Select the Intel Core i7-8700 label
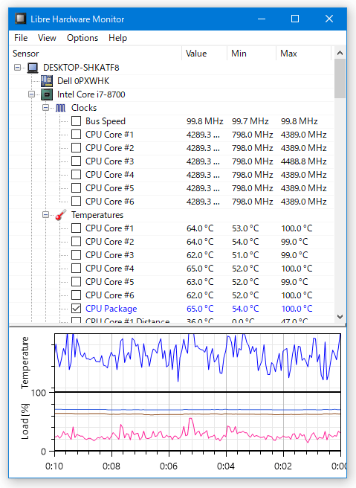 point(91,94)
